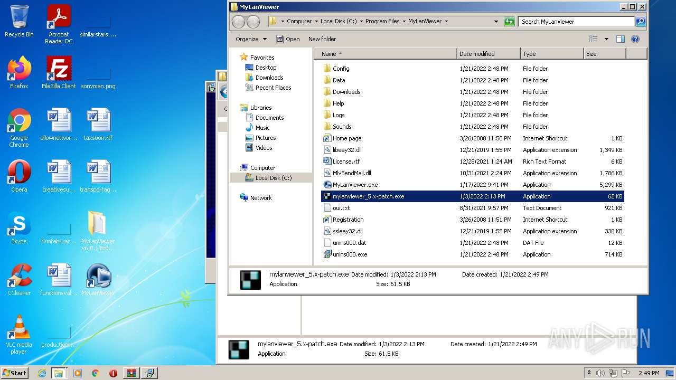The width and height of the screenshot is (676, 380).
Task: Click the Chrome icon on the taskbar
Action: click(x=96, y=373)
